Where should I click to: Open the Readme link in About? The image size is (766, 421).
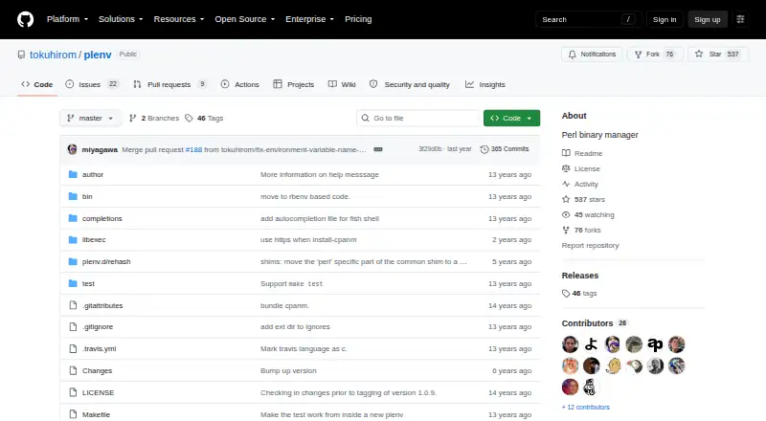pyautogui.click(x=582, y=153)
